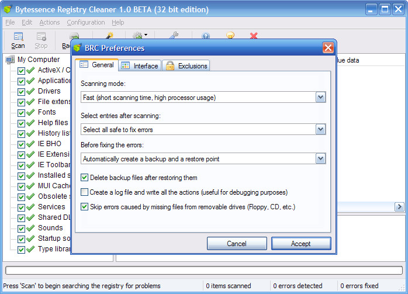408x294 pixels.
Task: Select the IE Extensions tree item
Action: pyautogui.click(x=54, y=154)
